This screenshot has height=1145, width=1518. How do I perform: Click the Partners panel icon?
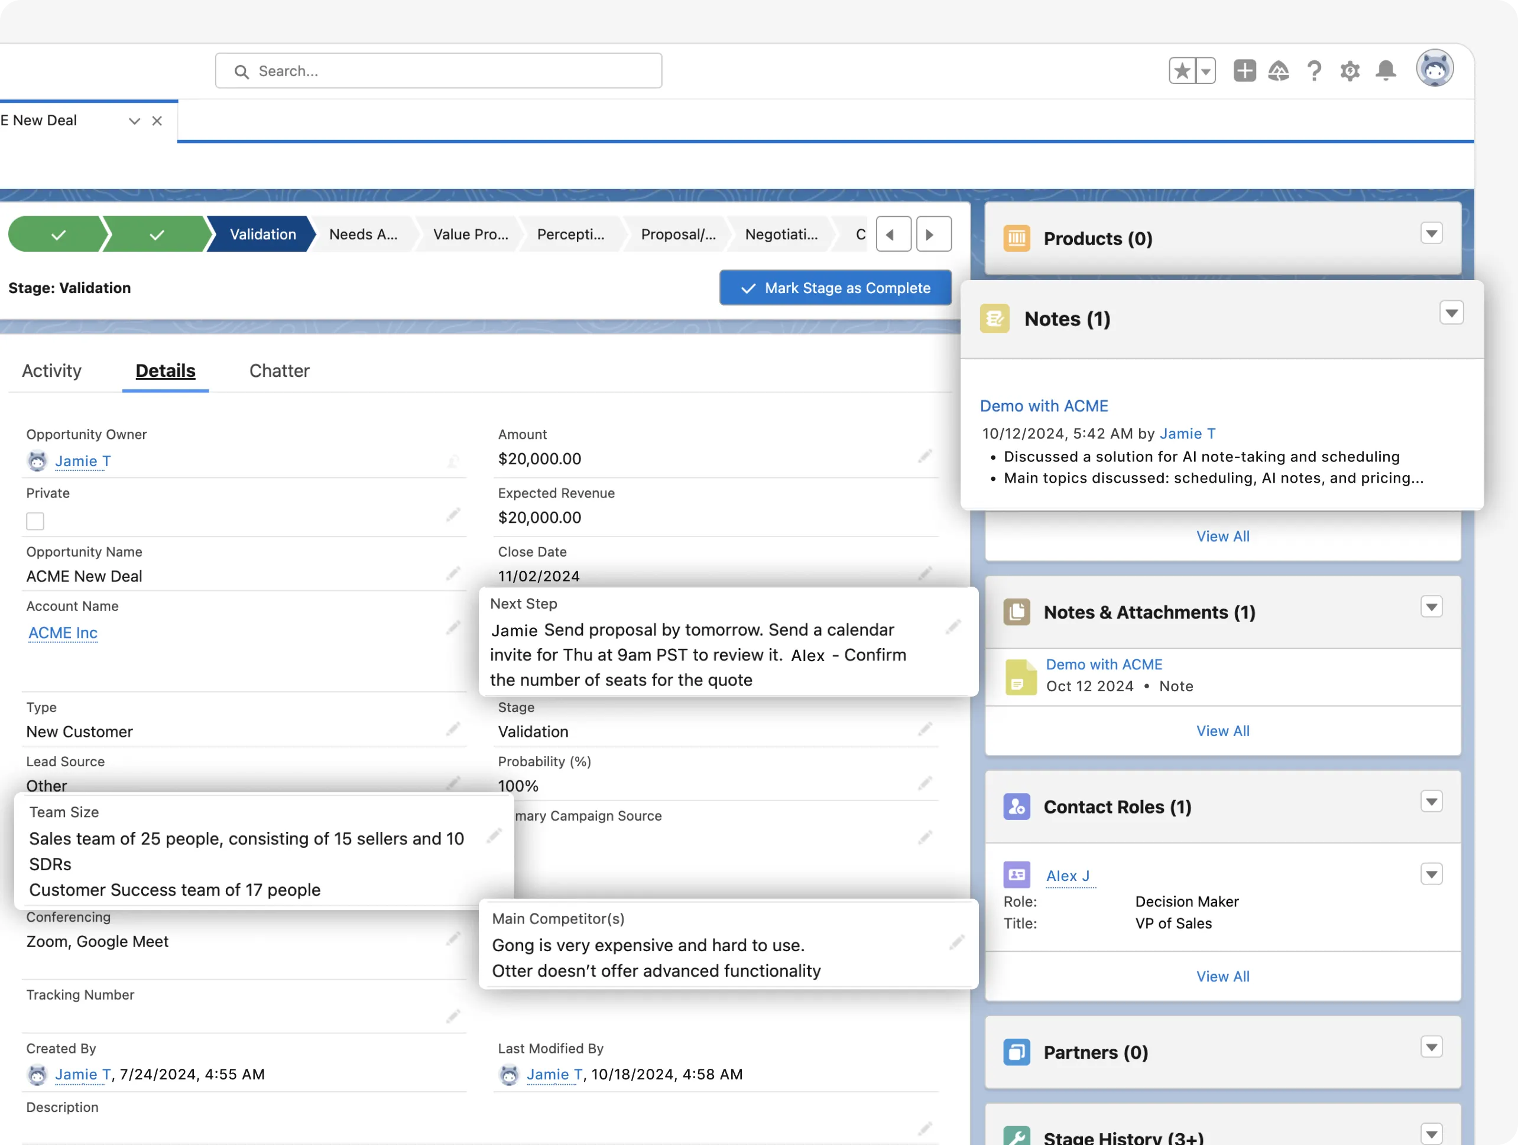tap(1016, 1052)
